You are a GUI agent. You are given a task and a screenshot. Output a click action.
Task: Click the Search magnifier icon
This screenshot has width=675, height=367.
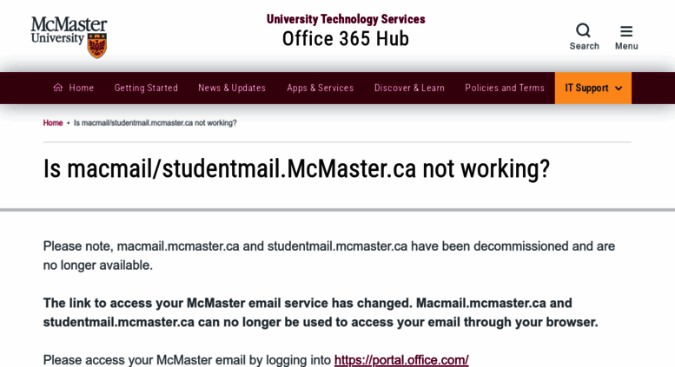pos(583,30)
